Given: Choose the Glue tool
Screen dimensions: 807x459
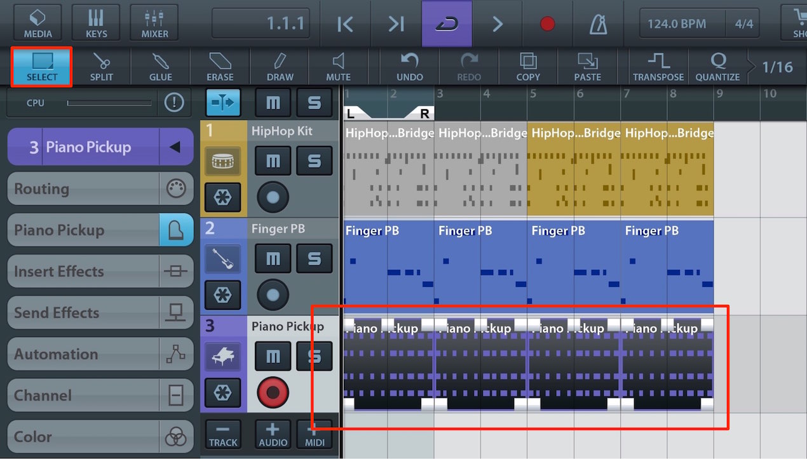Looking at the screenshot, I should tap(160, 67).
